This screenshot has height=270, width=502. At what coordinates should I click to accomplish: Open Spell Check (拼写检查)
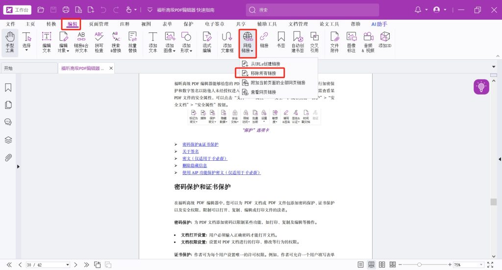click(99, 42)
